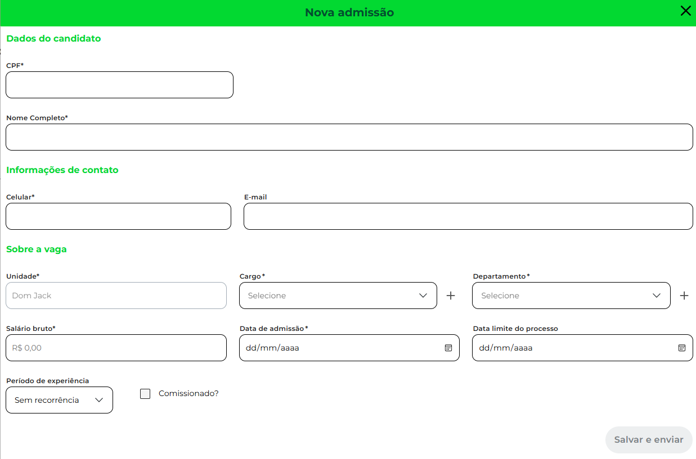The height and width of the screenshot is (459, 696).
Task: Add new Departamento with plus icon
Action: [684, 296]
